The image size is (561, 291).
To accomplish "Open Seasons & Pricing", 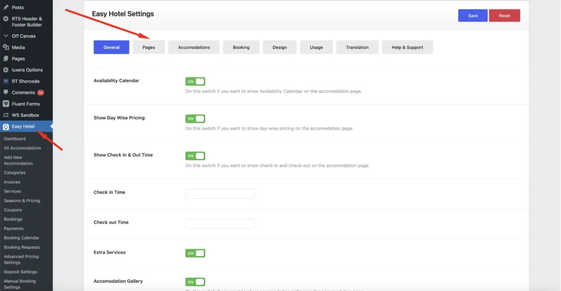I will click(22, 201).
